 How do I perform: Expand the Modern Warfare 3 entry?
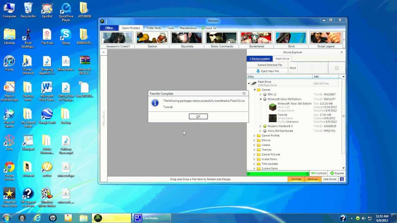[x=260, y=126]
